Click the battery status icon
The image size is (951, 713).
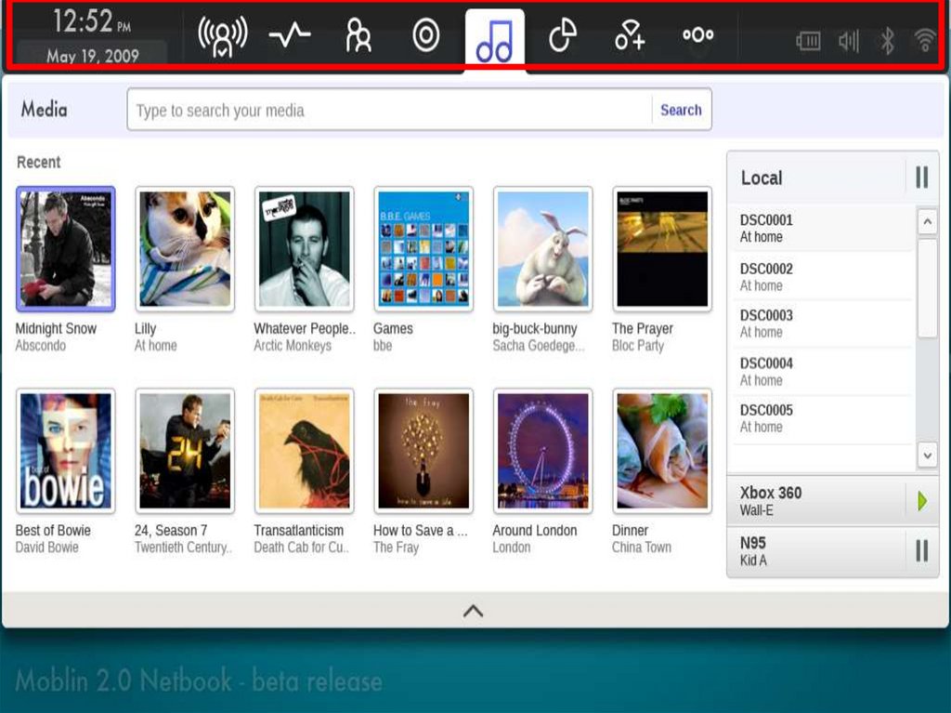click(808, 41)
